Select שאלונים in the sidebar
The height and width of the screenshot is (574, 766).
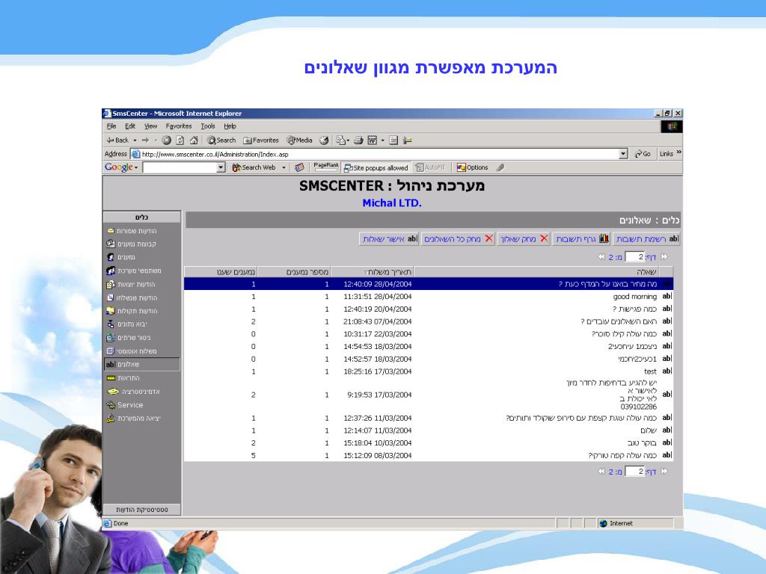[x=141, y=365]
